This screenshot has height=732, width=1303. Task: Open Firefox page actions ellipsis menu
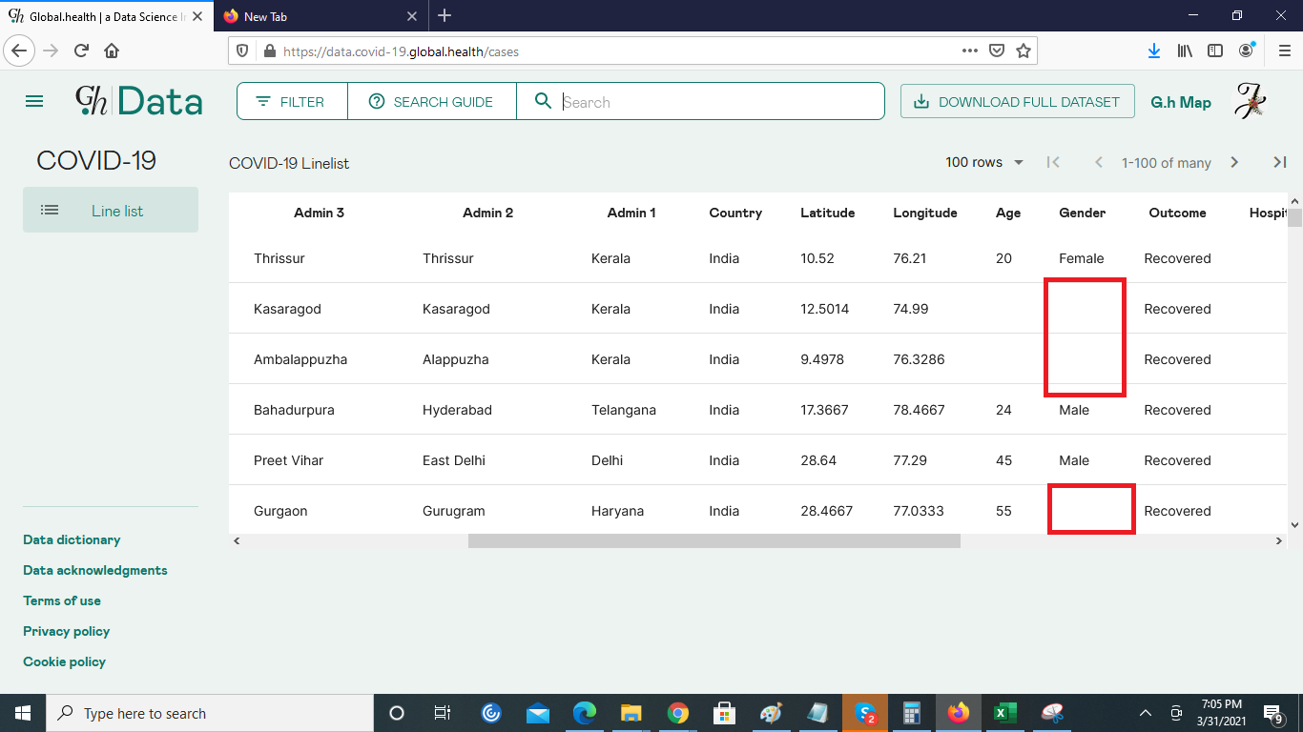(969, 51)
